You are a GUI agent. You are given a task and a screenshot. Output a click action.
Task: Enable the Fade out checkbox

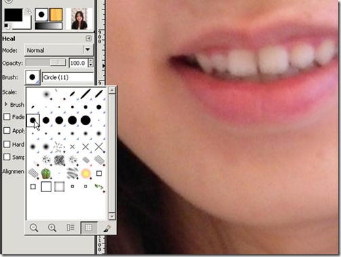[x=7, y=117]
